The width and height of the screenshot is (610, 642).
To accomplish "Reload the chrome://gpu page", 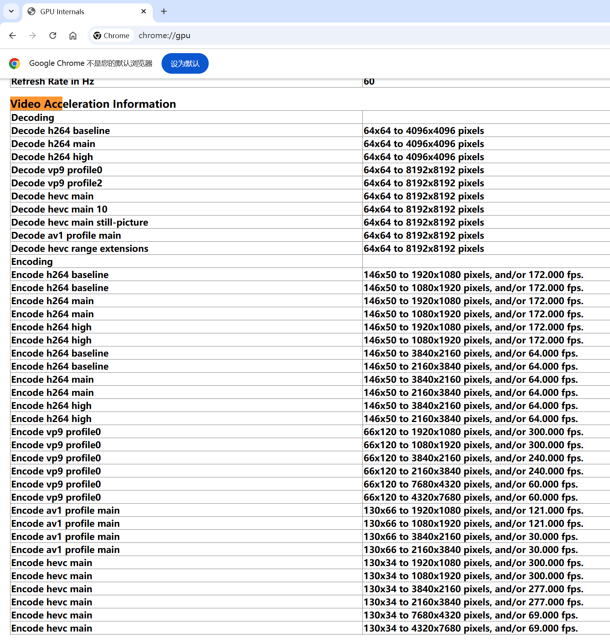I will [53, 36].
